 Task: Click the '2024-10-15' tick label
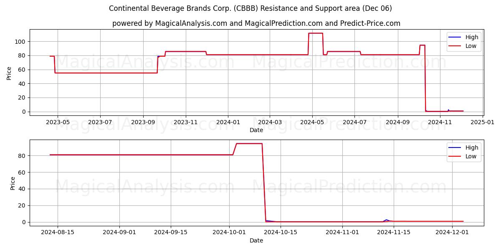coord(280,232)
